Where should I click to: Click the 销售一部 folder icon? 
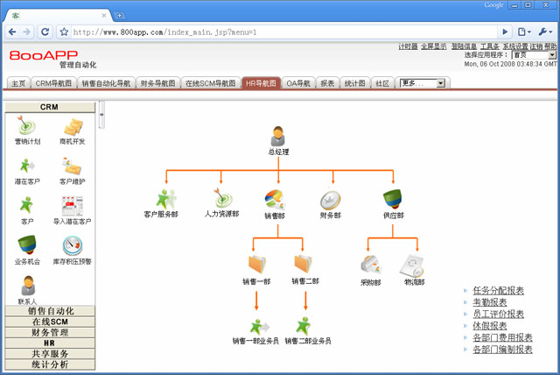pyautogui.click(x=256, y=264)
